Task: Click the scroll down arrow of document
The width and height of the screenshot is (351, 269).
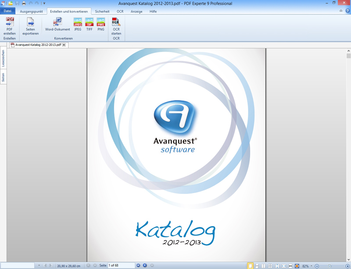Action: click(x=348, y=260)
